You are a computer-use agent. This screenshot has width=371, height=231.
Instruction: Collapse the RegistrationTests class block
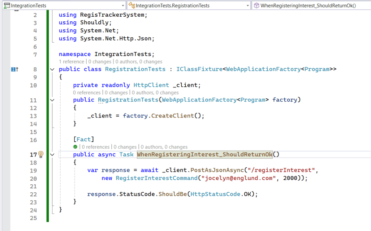tap(52, 69)
